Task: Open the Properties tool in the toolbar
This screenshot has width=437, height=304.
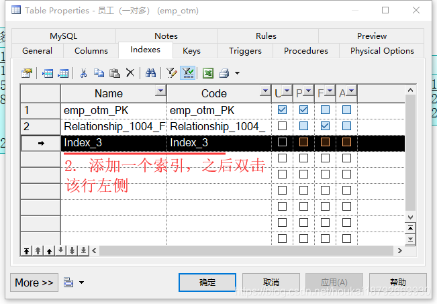Action: tap(27, 73)
